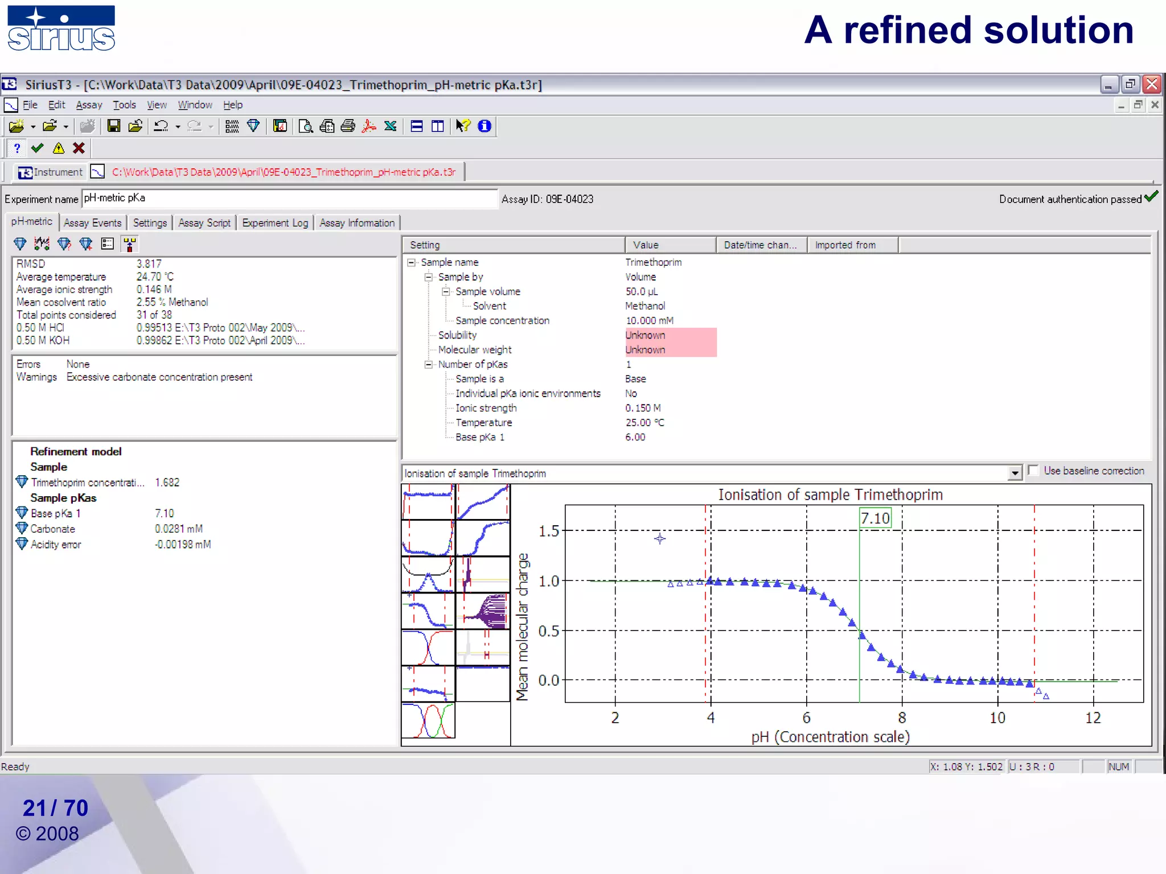Select the red-blue-green curves graph thumbnail

click(428, 720)
